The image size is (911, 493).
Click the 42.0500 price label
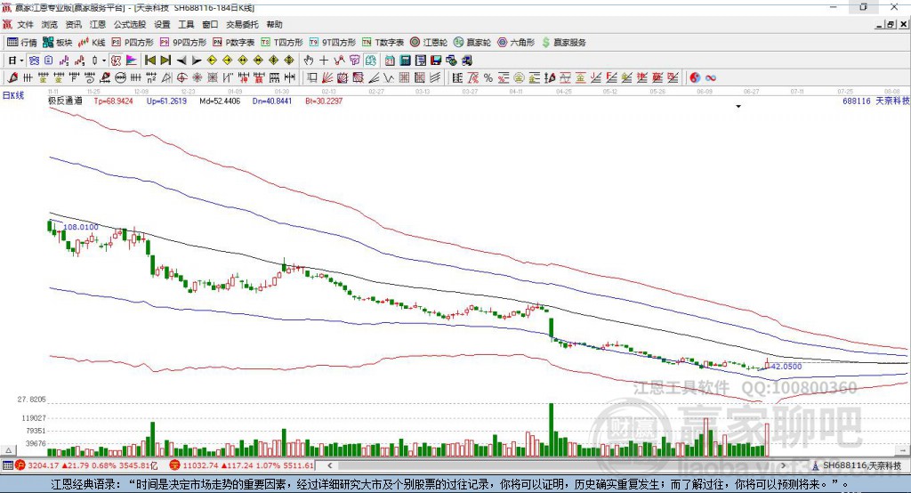786,367
